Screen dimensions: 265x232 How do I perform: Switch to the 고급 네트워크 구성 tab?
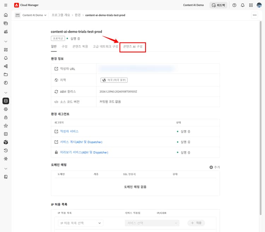tap(105, 47)
